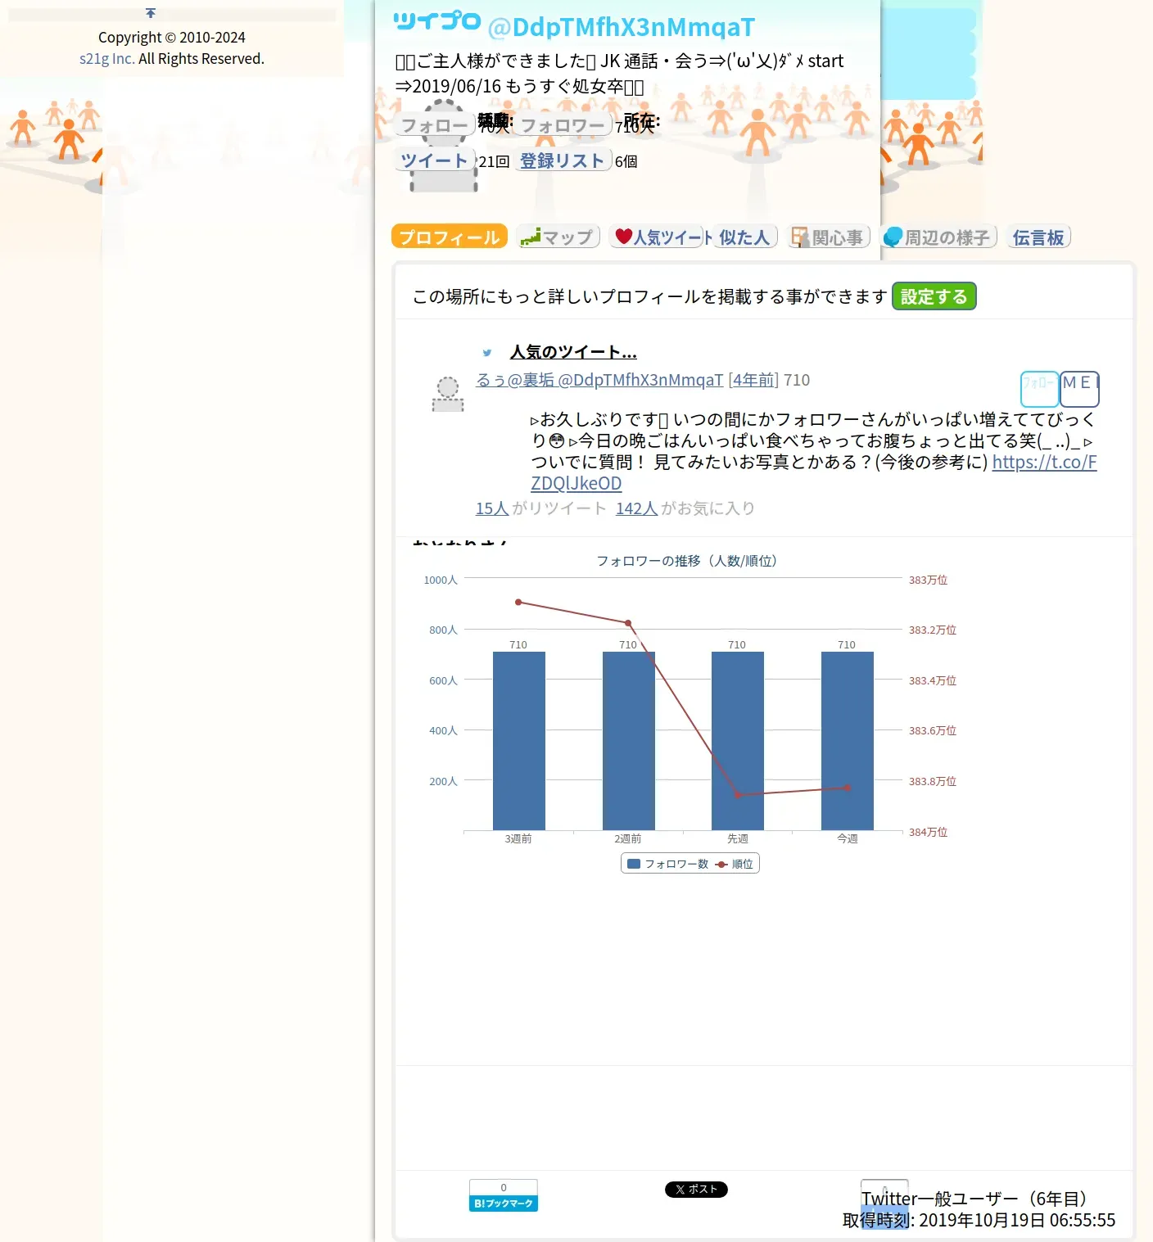
Task: Open the るぅ@裏垢 @DdpTMfhX3nMmqaT profile link
Action: point(599,380)
